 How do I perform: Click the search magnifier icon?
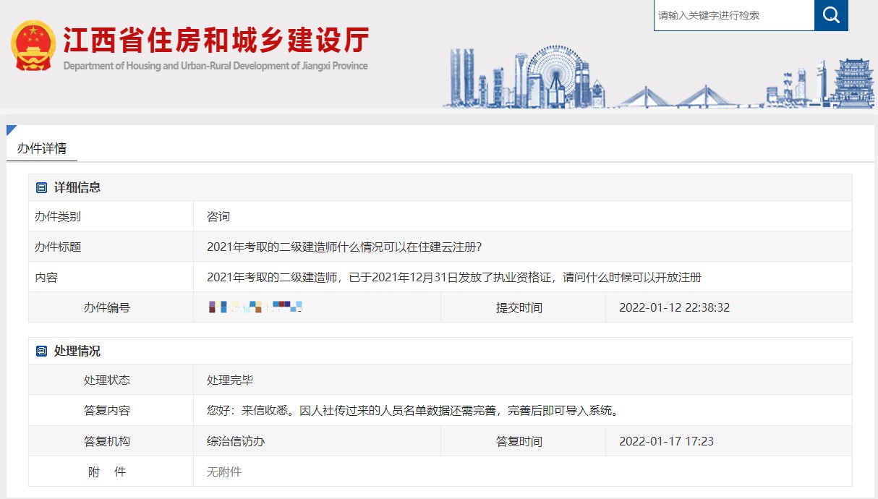[x=830, y=15]
